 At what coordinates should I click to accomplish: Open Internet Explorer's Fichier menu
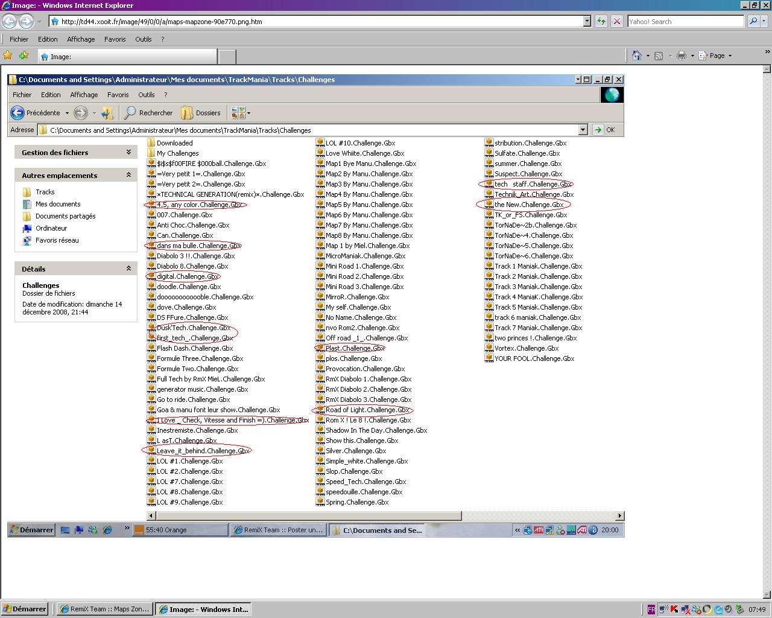(19, 39)
